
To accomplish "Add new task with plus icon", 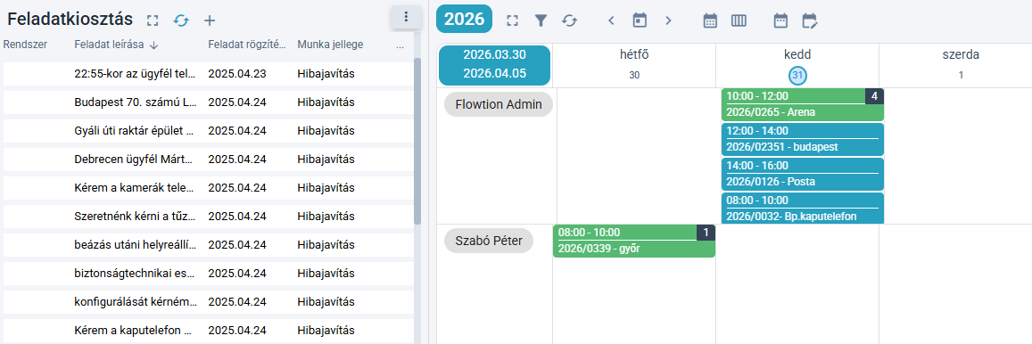I will pyautogui.click(x=210, y=20).
